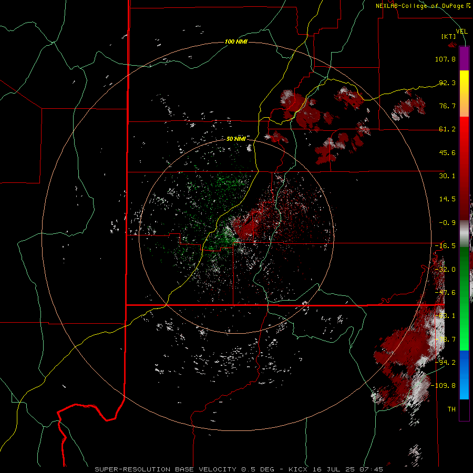
Task: Click the VEL legend title
Action: [461, 32]
